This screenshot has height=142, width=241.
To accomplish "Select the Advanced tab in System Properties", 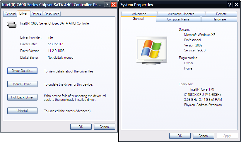I will [139, 14].
